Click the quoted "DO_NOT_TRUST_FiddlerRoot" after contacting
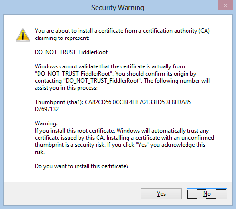236x209 pixels. (x=103, y=81)
